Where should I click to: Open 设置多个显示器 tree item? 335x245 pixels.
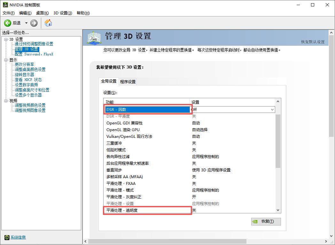click(x=28, y=95)
